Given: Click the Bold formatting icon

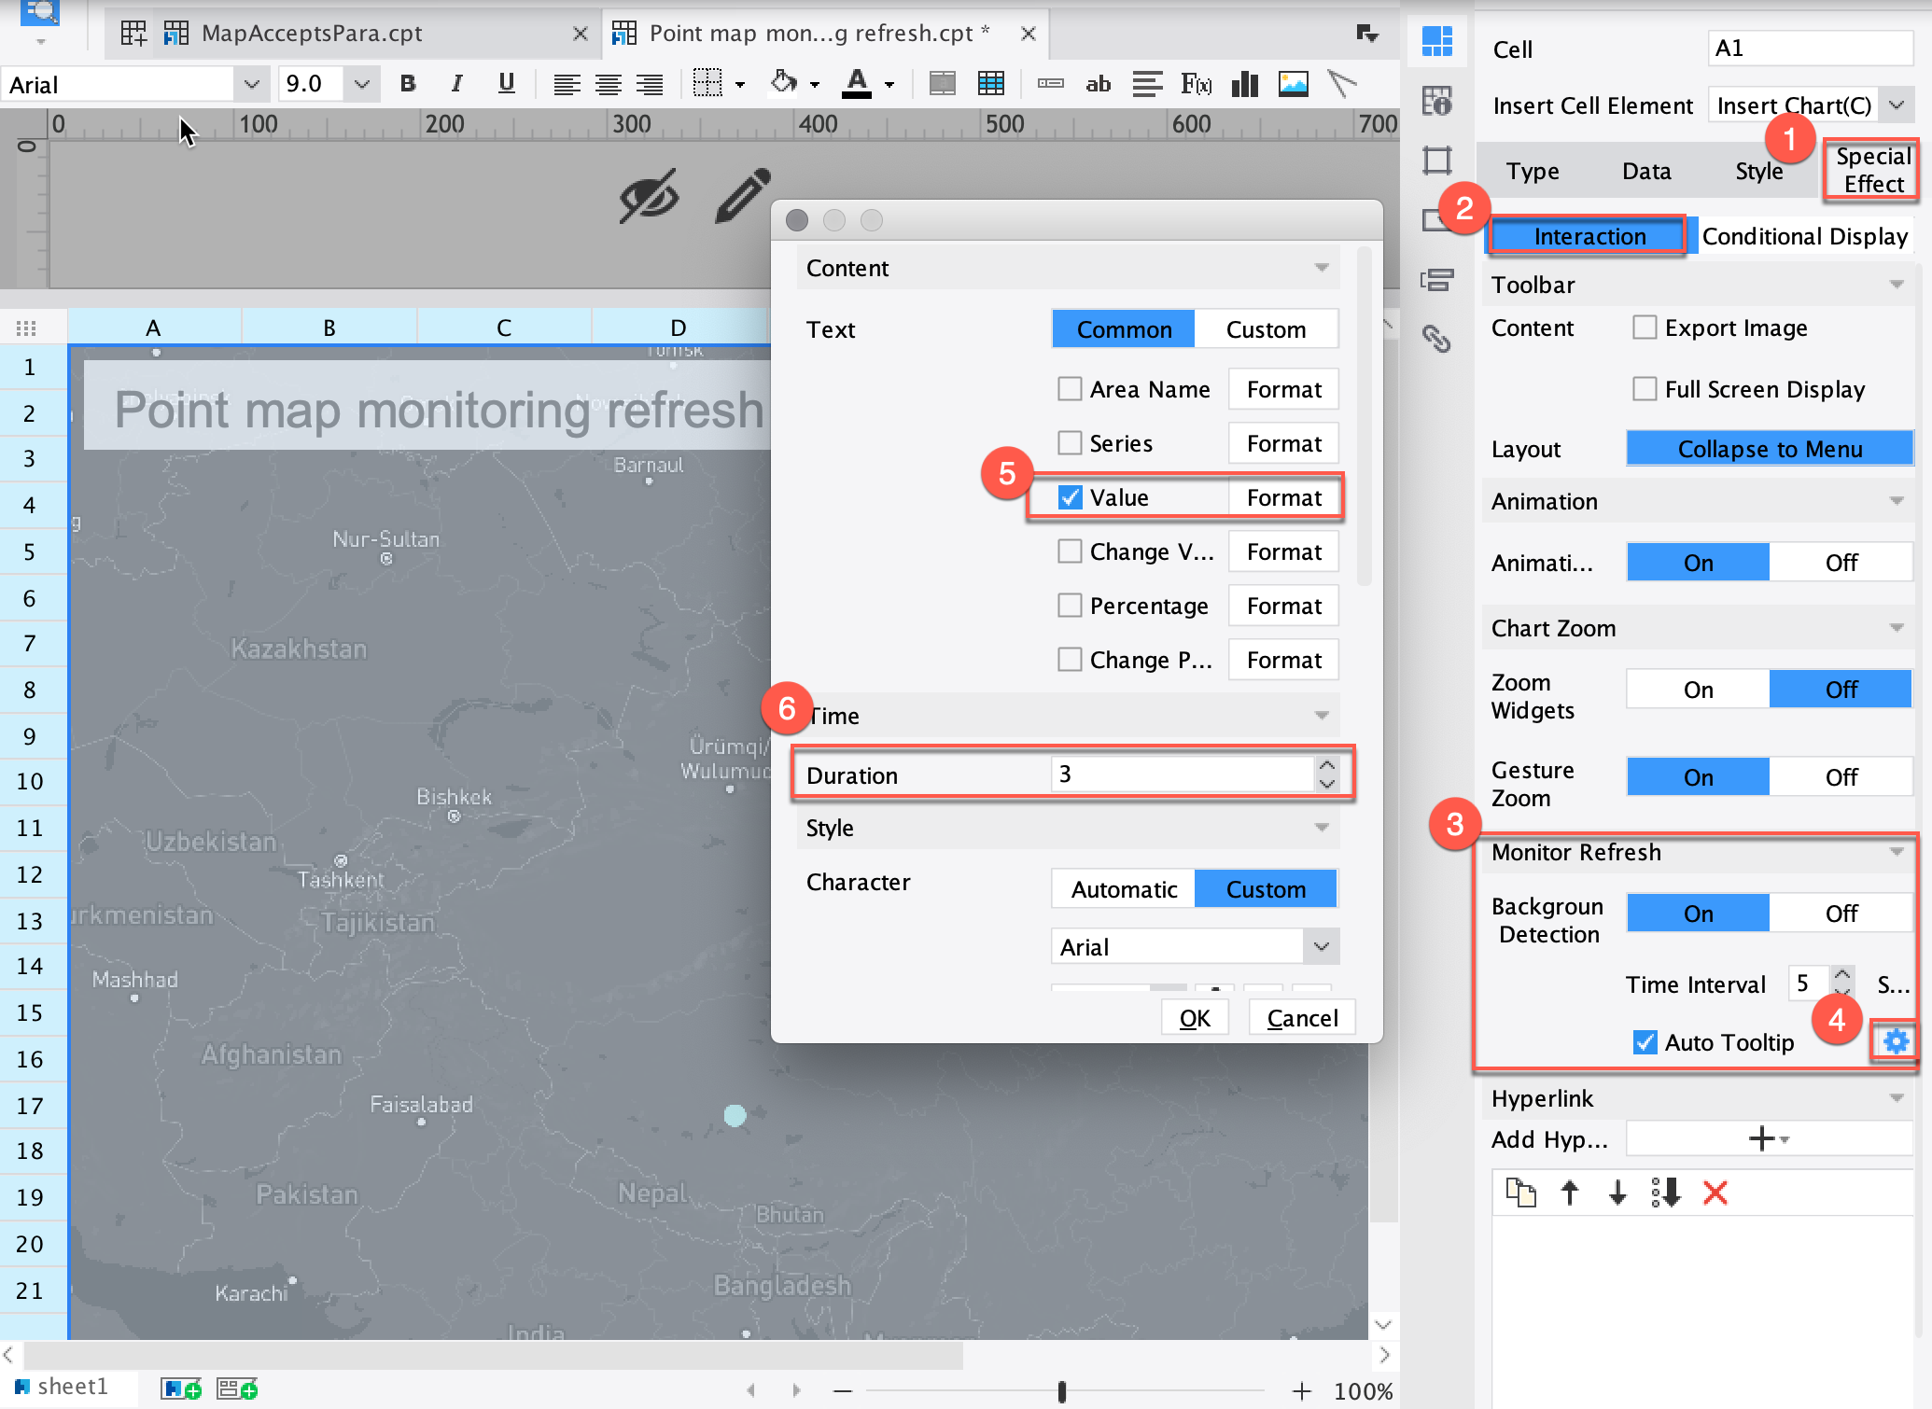Looking at the screenshot, I should tap(408, 84).
